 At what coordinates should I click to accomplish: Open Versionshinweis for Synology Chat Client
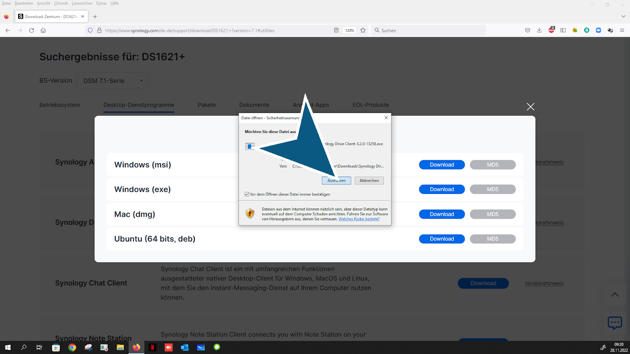544,283
